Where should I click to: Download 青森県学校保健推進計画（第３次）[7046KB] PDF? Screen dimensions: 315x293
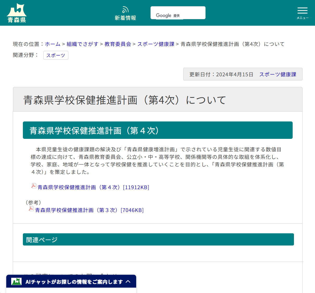coord(89,210)
